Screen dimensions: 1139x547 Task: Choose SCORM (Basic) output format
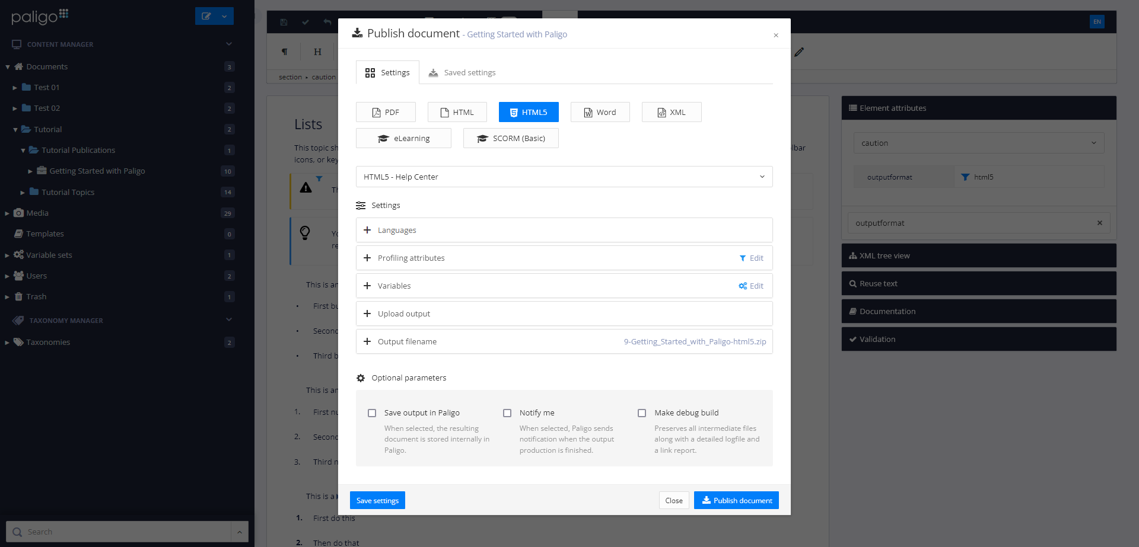(511, 138)
